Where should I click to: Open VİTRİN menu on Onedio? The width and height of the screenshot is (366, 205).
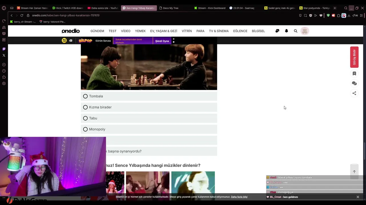(187, 31)
